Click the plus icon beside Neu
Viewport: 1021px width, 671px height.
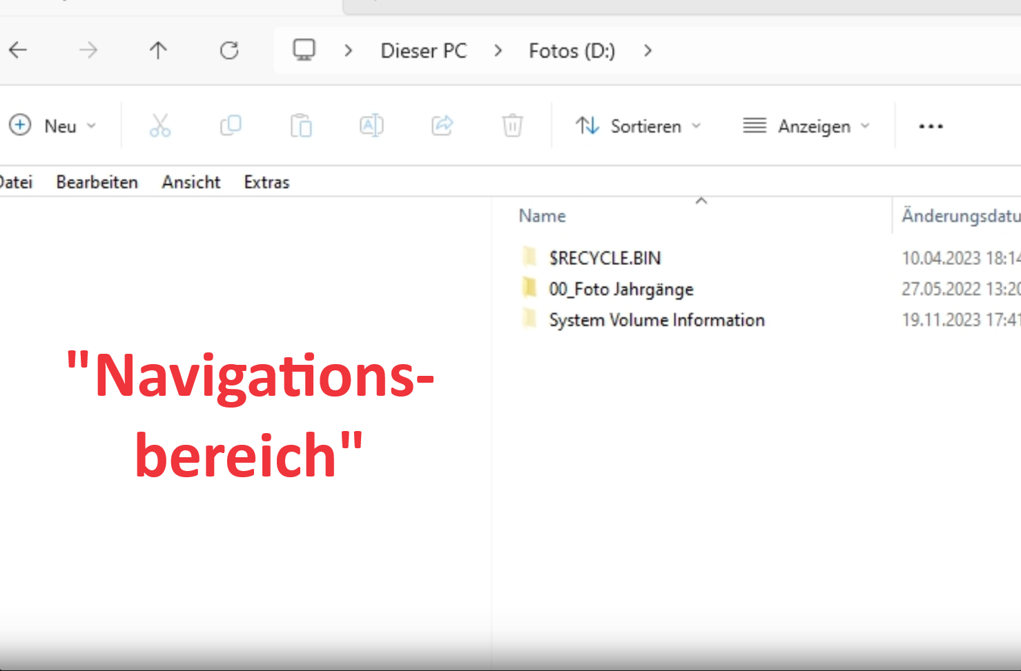click(20, 125)
